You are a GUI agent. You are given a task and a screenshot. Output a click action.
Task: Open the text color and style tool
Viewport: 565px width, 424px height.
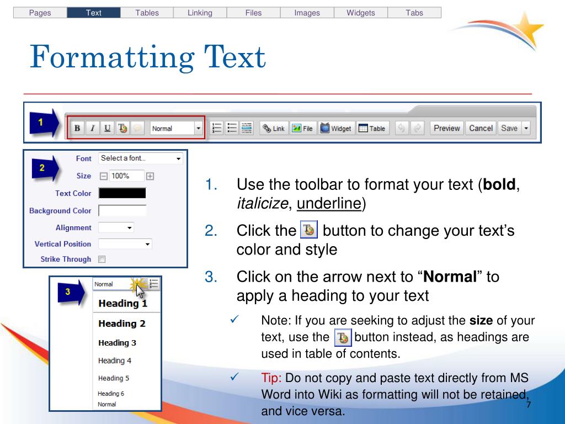coord(122,128)
